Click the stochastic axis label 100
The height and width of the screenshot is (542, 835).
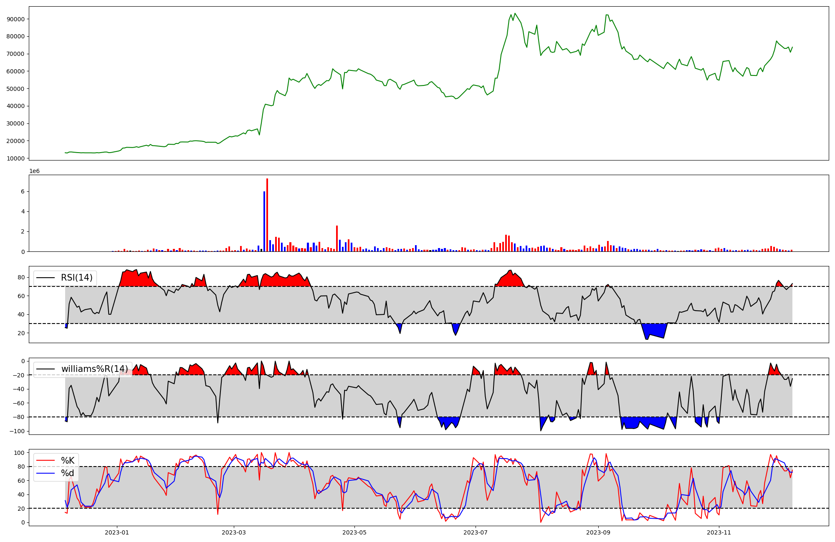click(x=20, y=453)
